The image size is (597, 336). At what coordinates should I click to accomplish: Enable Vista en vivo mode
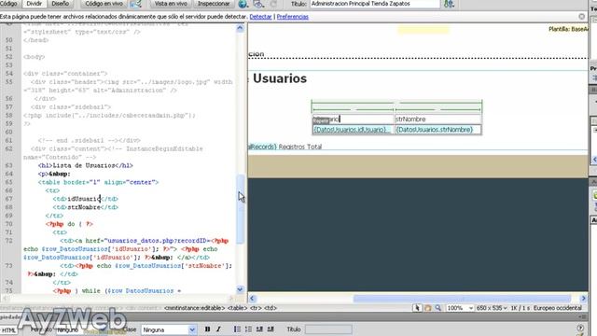coord(171,4)
